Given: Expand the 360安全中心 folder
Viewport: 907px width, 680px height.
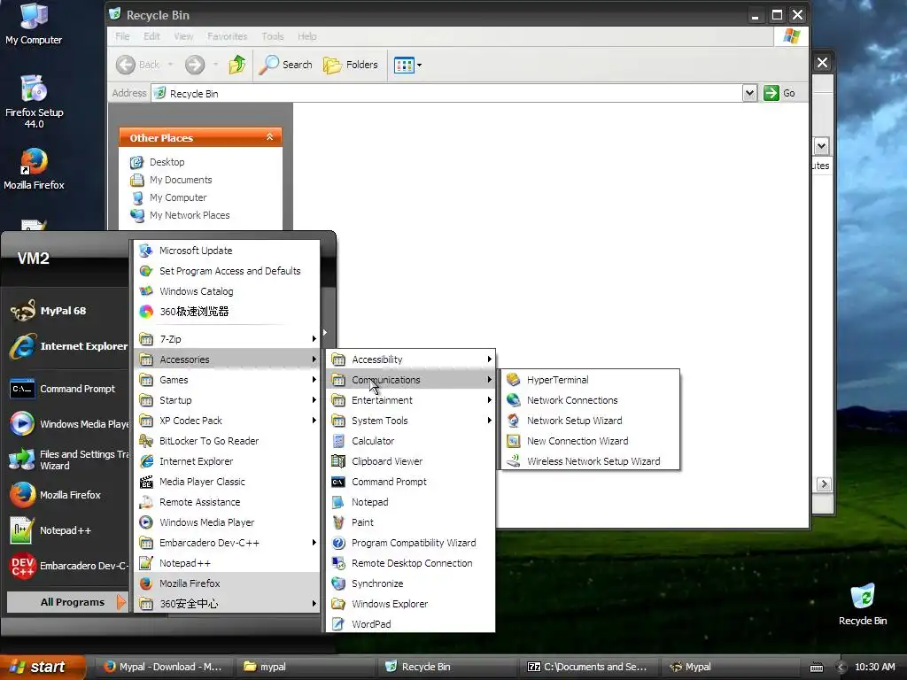Looking at the screenshot, I should 227,604.
